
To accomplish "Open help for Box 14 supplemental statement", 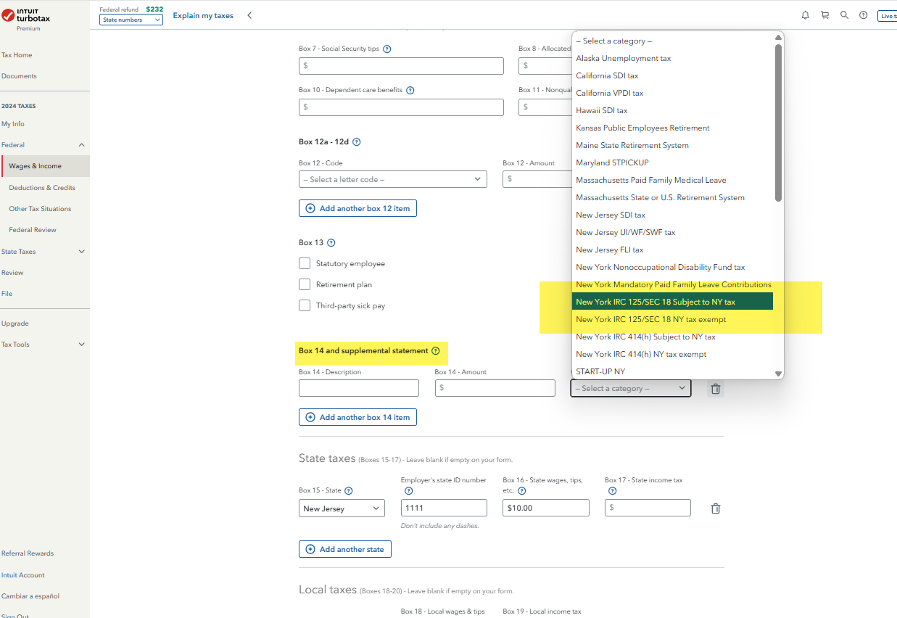I will (x=436, y=351).
